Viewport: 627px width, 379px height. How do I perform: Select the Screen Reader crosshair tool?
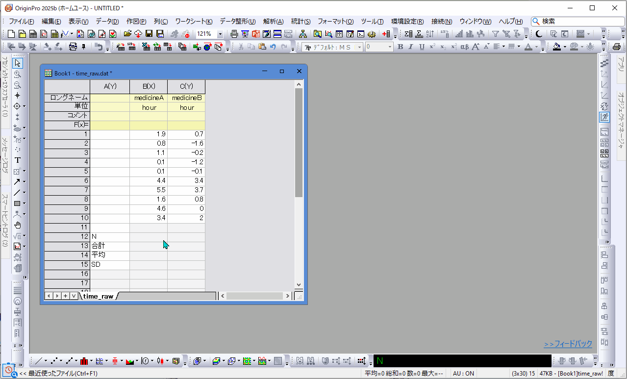(x=18, y=96)
